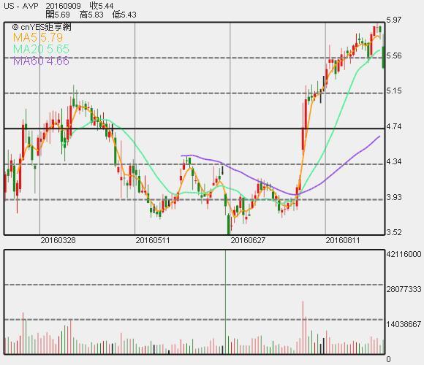Click the 20160811 date axis label

pyautogui.click(x=343, y=240)
